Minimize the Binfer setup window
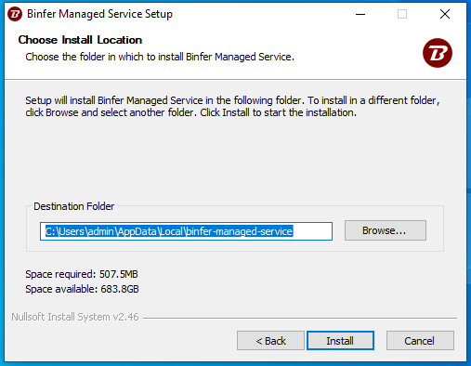Image resolution: width=471 pixels, height=366 pixels. tap(360, 14)
